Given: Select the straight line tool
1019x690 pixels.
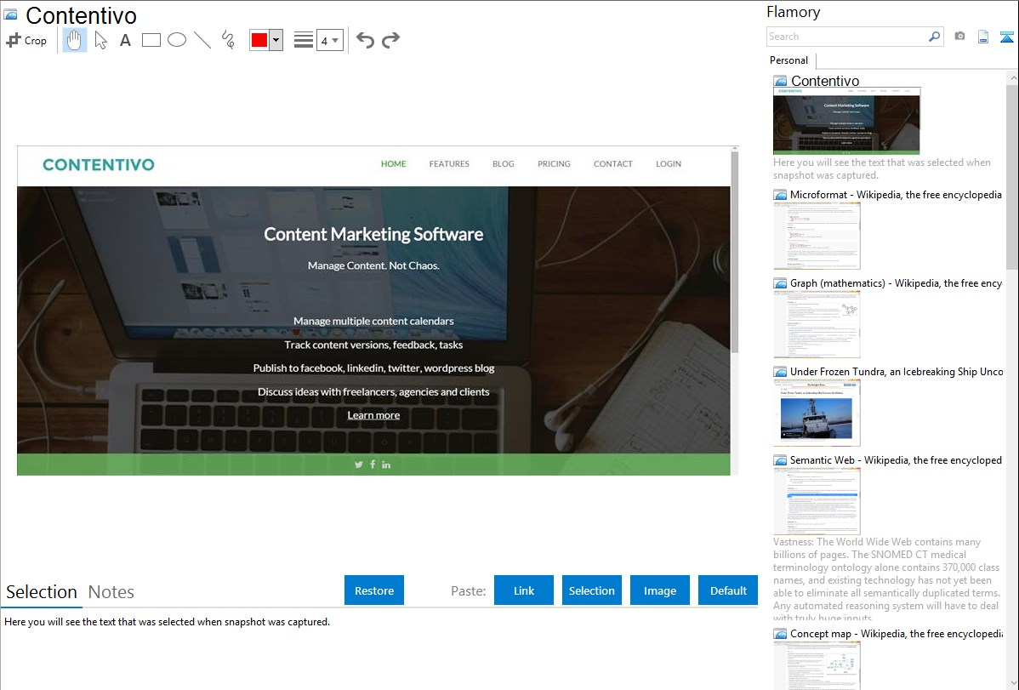Looking at the screenshot, I should pos(202,40).
